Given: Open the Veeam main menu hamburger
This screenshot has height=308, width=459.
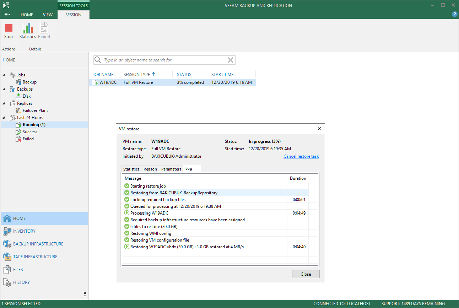Looking at the screenshot, I should coord(7,15).
